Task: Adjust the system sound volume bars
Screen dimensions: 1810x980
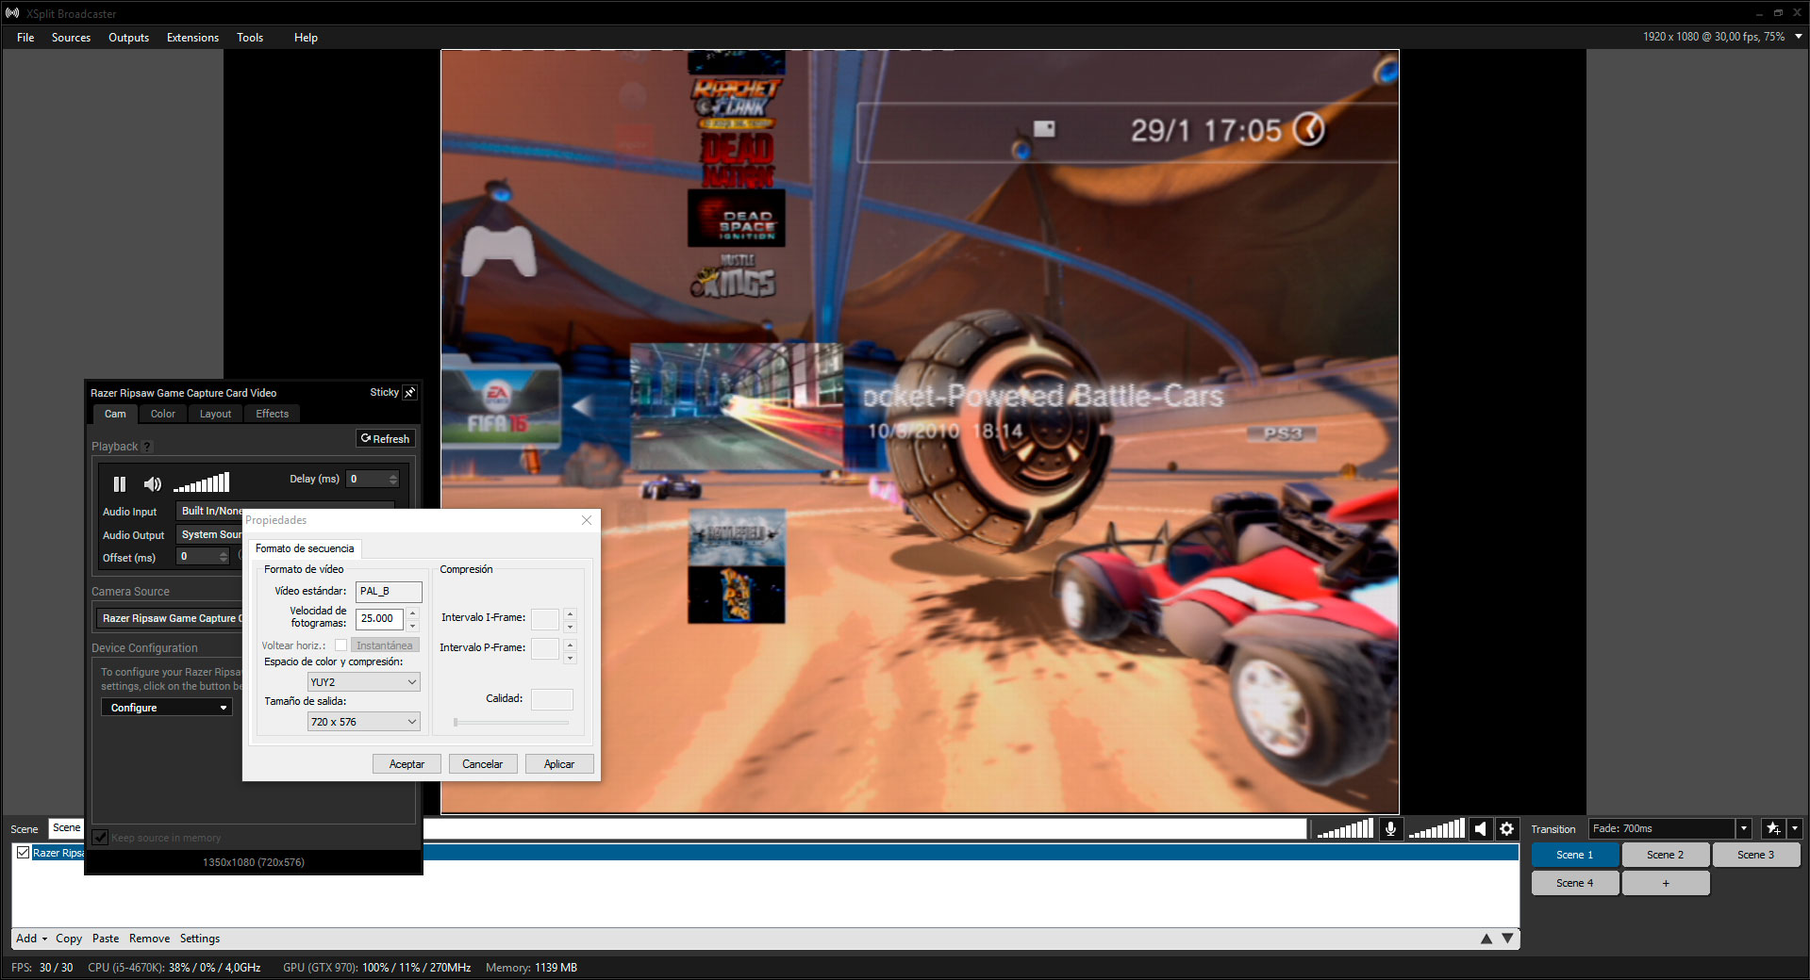Action: point(1436,828)
